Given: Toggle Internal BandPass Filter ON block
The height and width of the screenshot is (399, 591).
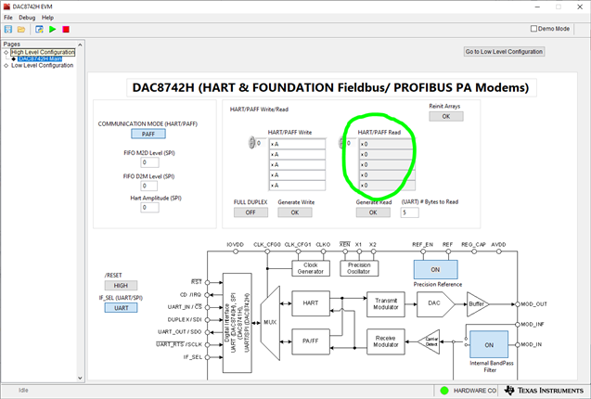Looking at the screenshot, I should point(489,344).
